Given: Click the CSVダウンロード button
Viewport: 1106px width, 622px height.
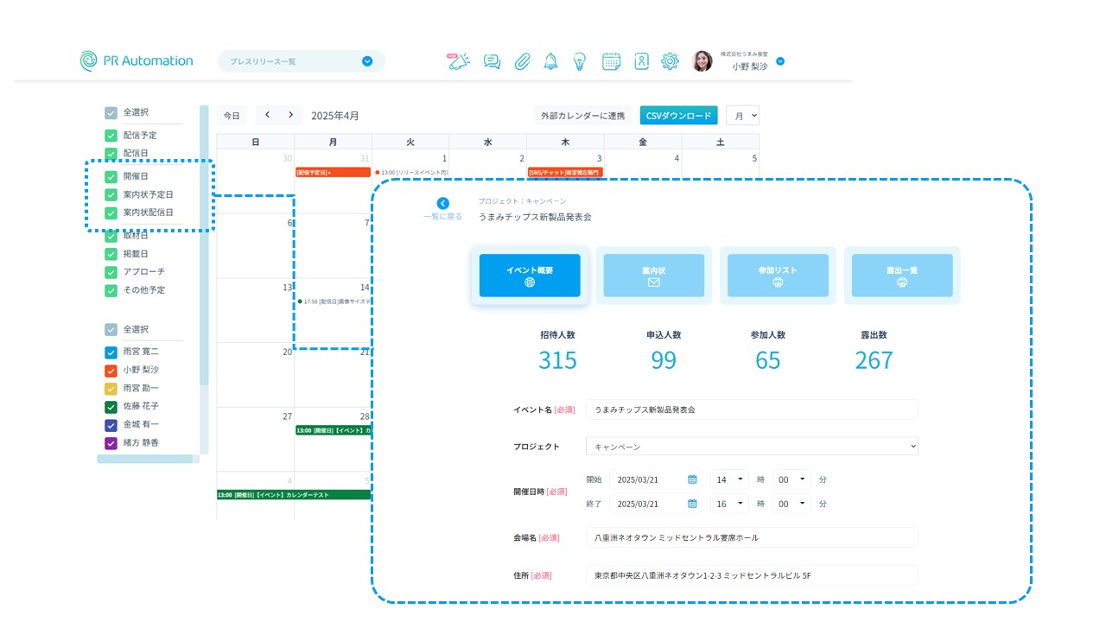Looking at the screenshot, I should pyautogui.click(x=678, y=116).
